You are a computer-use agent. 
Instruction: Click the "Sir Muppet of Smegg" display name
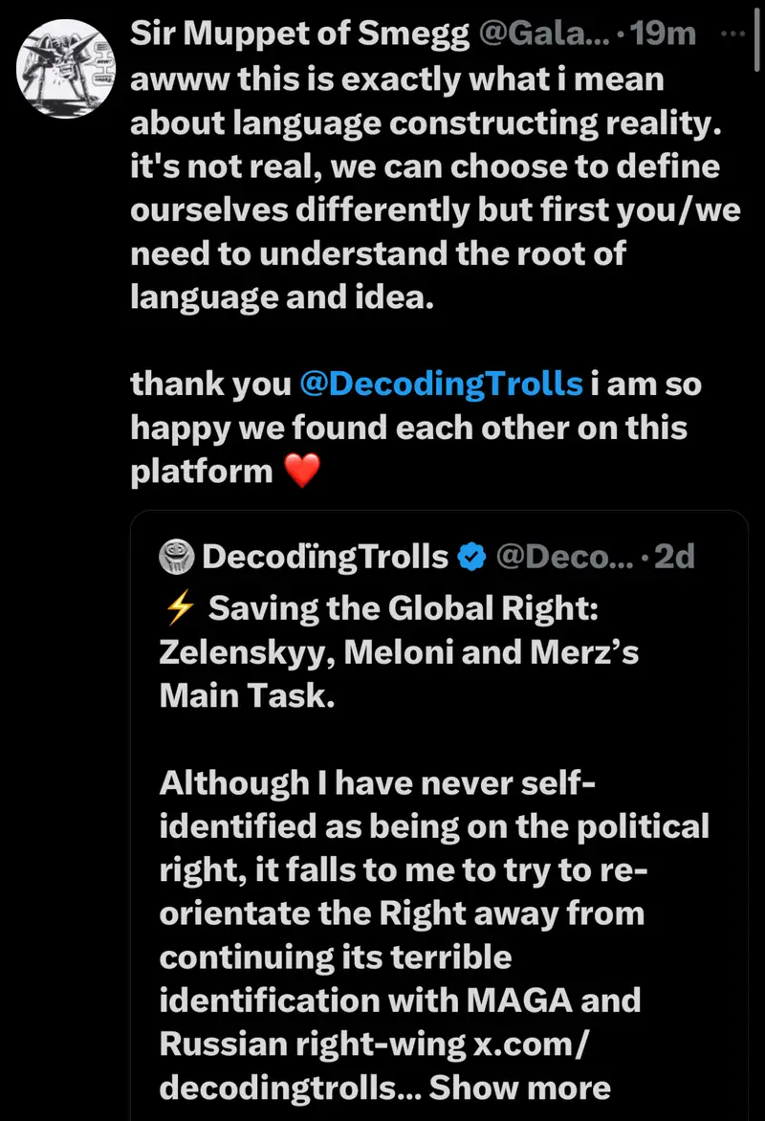click(299, 34)
